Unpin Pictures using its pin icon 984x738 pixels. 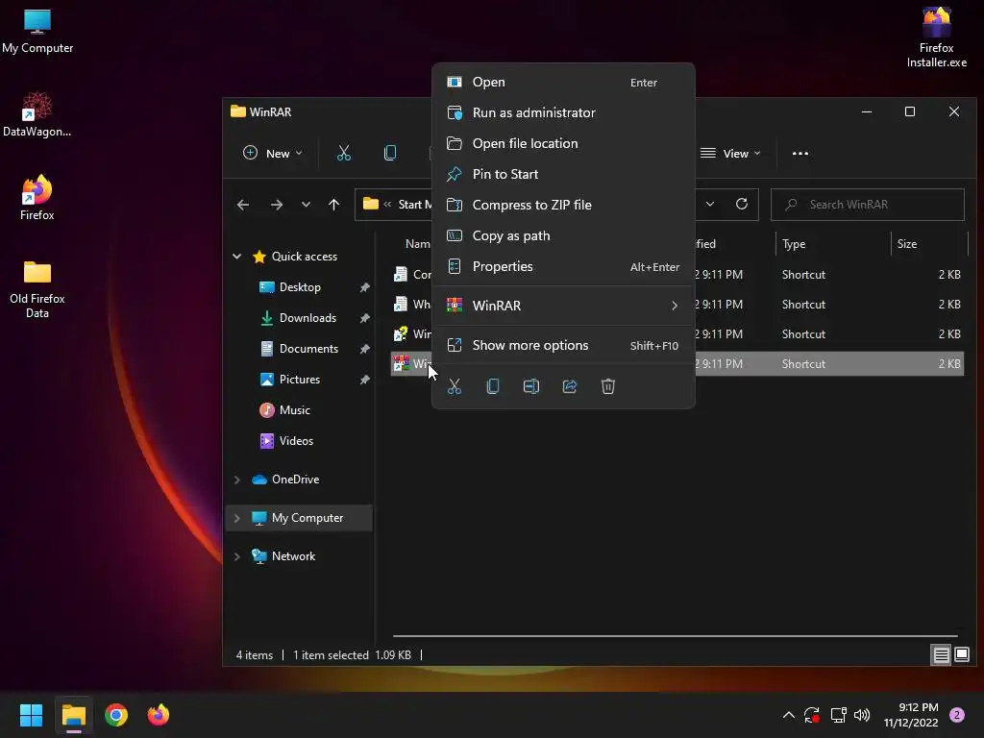coord(364,380)
